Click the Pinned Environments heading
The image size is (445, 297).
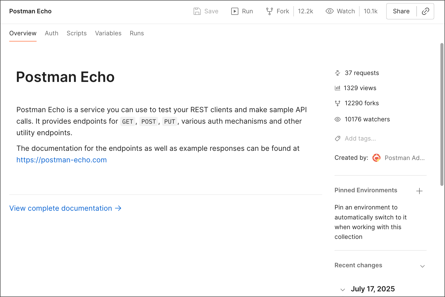click(366, 190)
